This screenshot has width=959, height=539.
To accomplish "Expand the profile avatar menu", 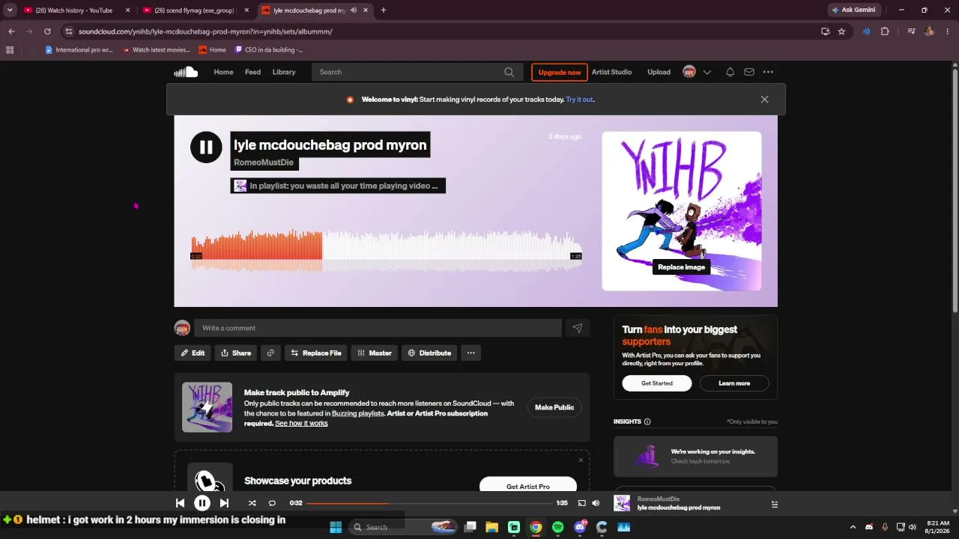I will pyautogui.click(x=696, y=72).
